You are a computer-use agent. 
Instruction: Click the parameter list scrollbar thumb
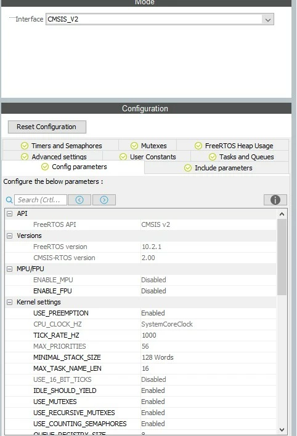(282, 257)
